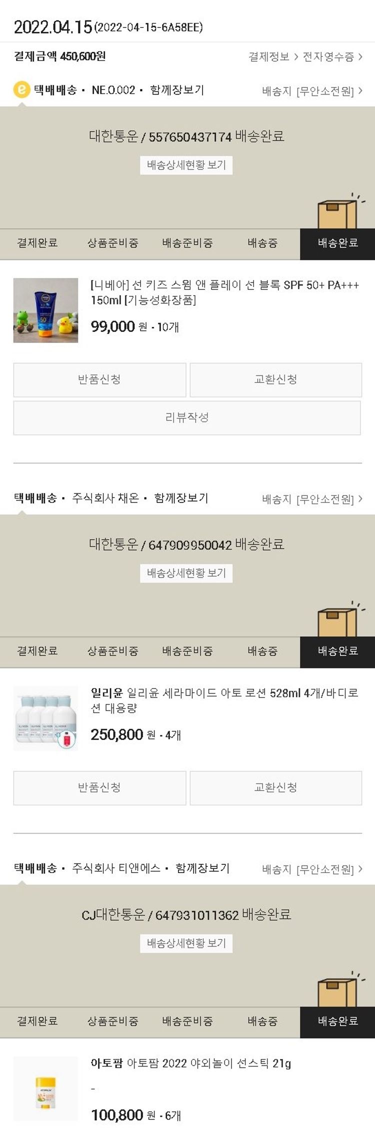Viewport: 375px width, 1142px height.
Task: Click the yellow e-shop badge icon
Action: click(x=21, y=90)
